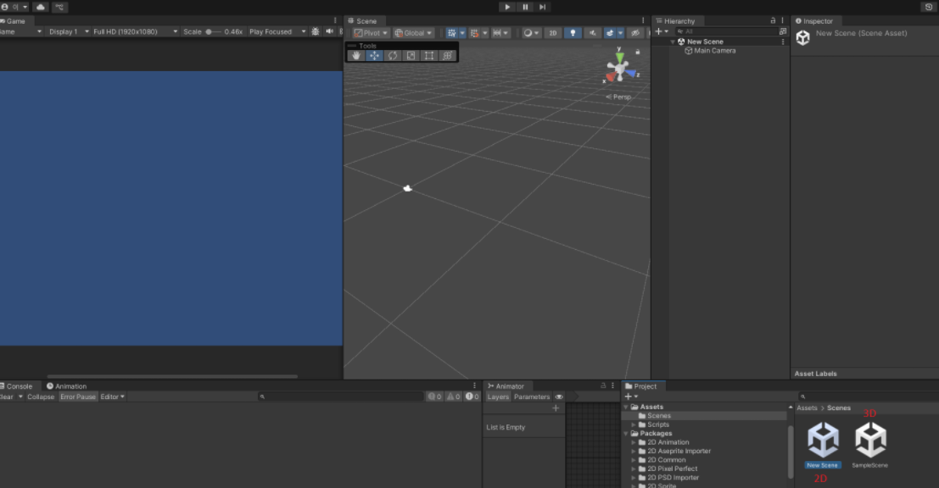Open Console panel three-dot options menu
This screenshot has height=488, width=939.
click(x=474, y=385)
